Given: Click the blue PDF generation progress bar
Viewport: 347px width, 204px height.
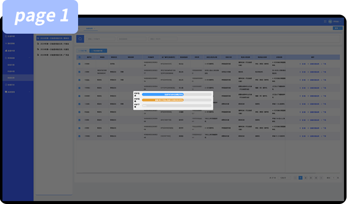Looking at the screenshot, I should (163, 94).
